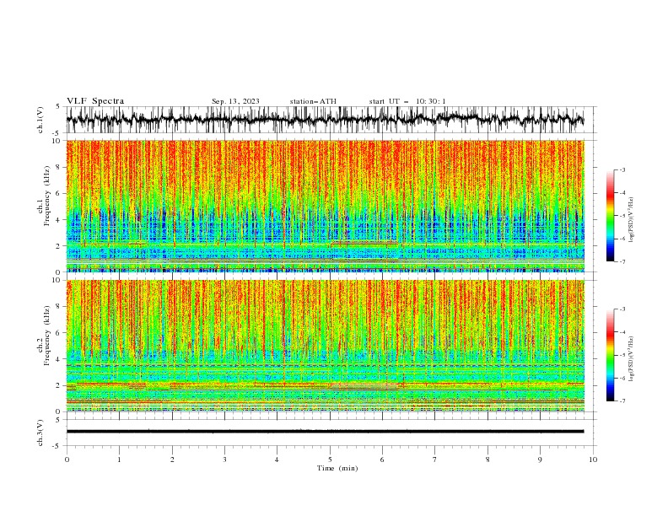Click time axis tick label "5"
The width and height of the screenshot is (668, 516).
click(x=330, y=460)
